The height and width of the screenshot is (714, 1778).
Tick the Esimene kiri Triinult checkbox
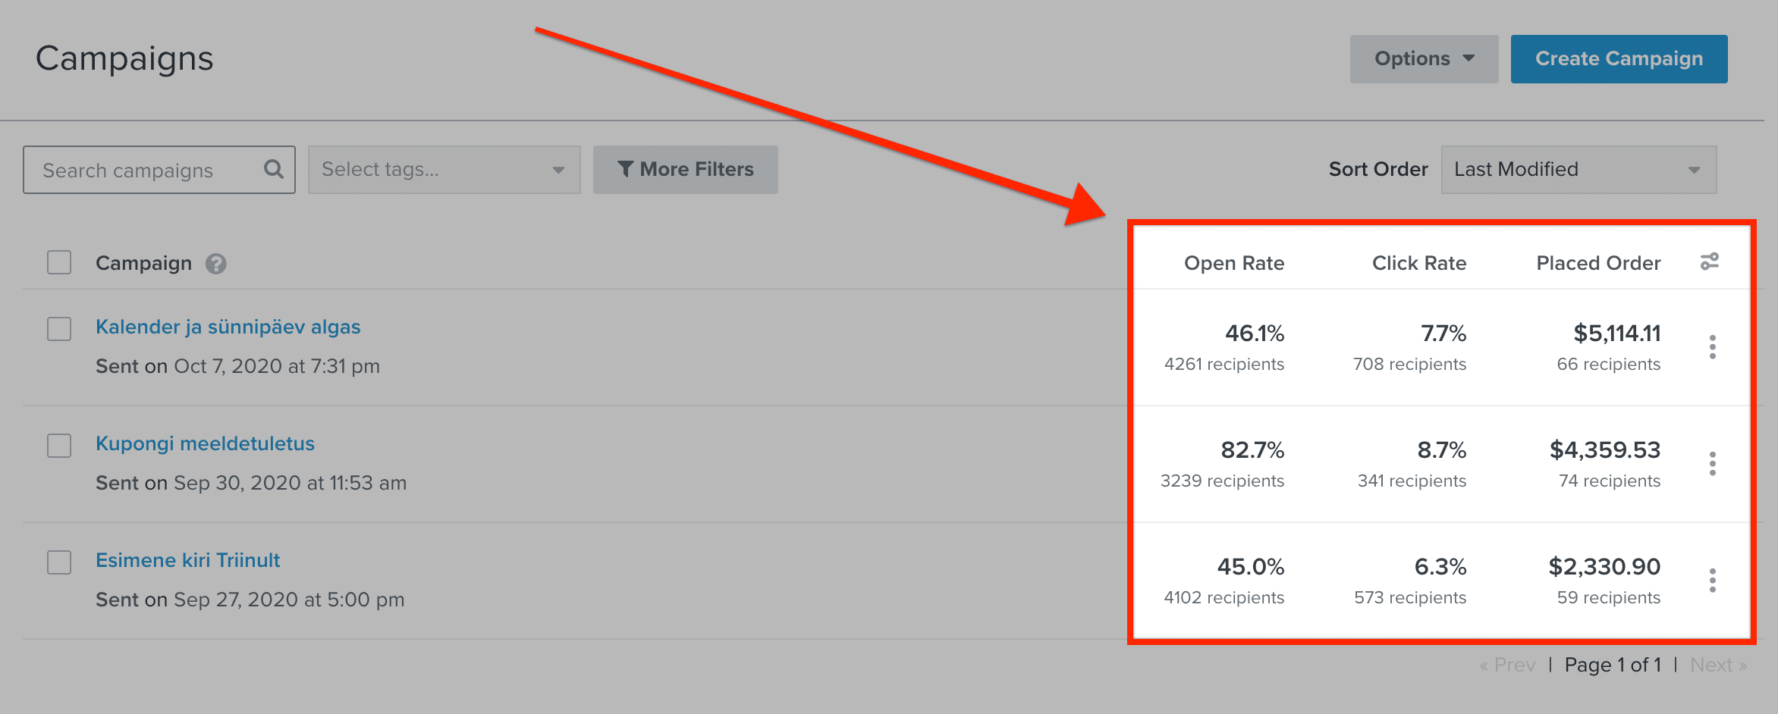[59, 562]
